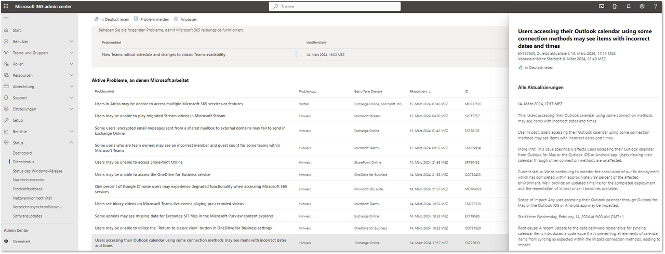Open Status des Windows-Release
The height and width of the screenshot is (254, 665).
pos(37,171)
